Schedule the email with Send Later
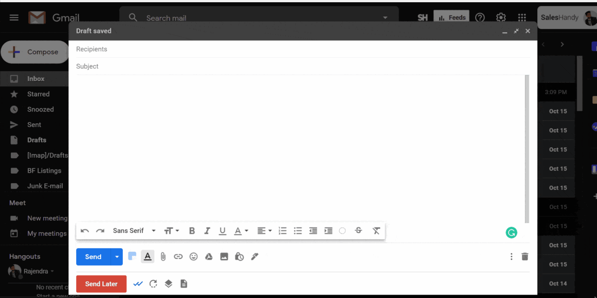This screenshot has height=298, width=597. point(101,283)
